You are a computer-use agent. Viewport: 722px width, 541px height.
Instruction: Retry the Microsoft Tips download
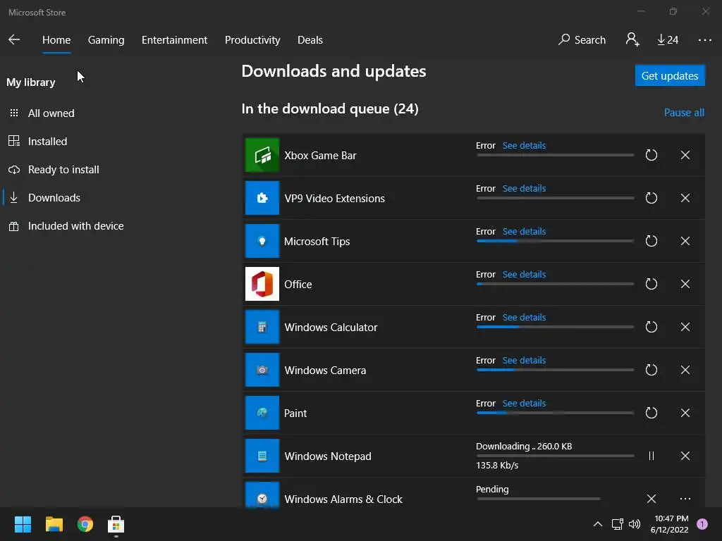[x=651, y=241]
